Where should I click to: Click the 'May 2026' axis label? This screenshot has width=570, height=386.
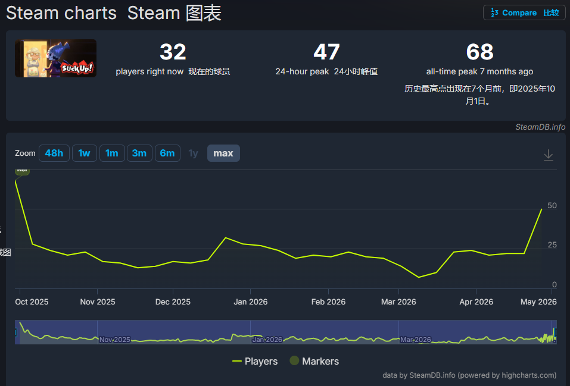click(x=538, y=302)
